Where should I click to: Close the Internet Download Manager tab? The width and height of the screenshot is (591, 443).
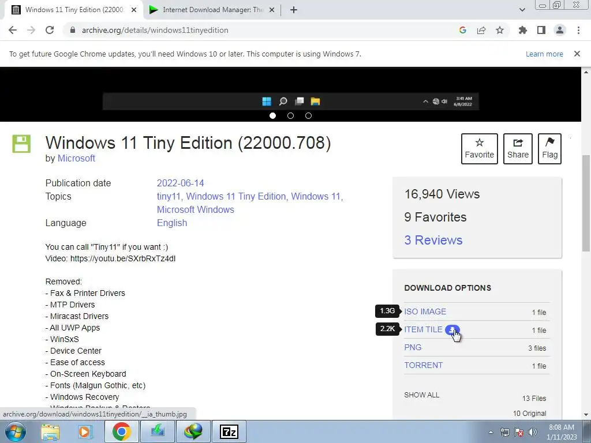(272, 10)
